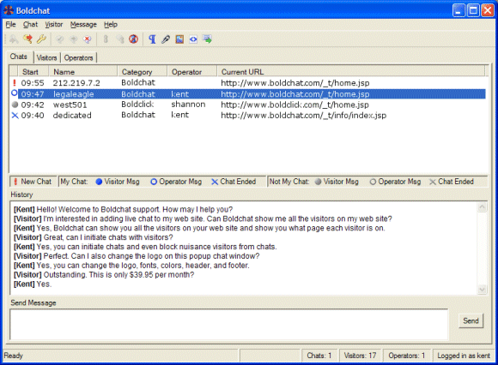
Task: Click history scrollbar up arrow
Action: click(482, 207)
